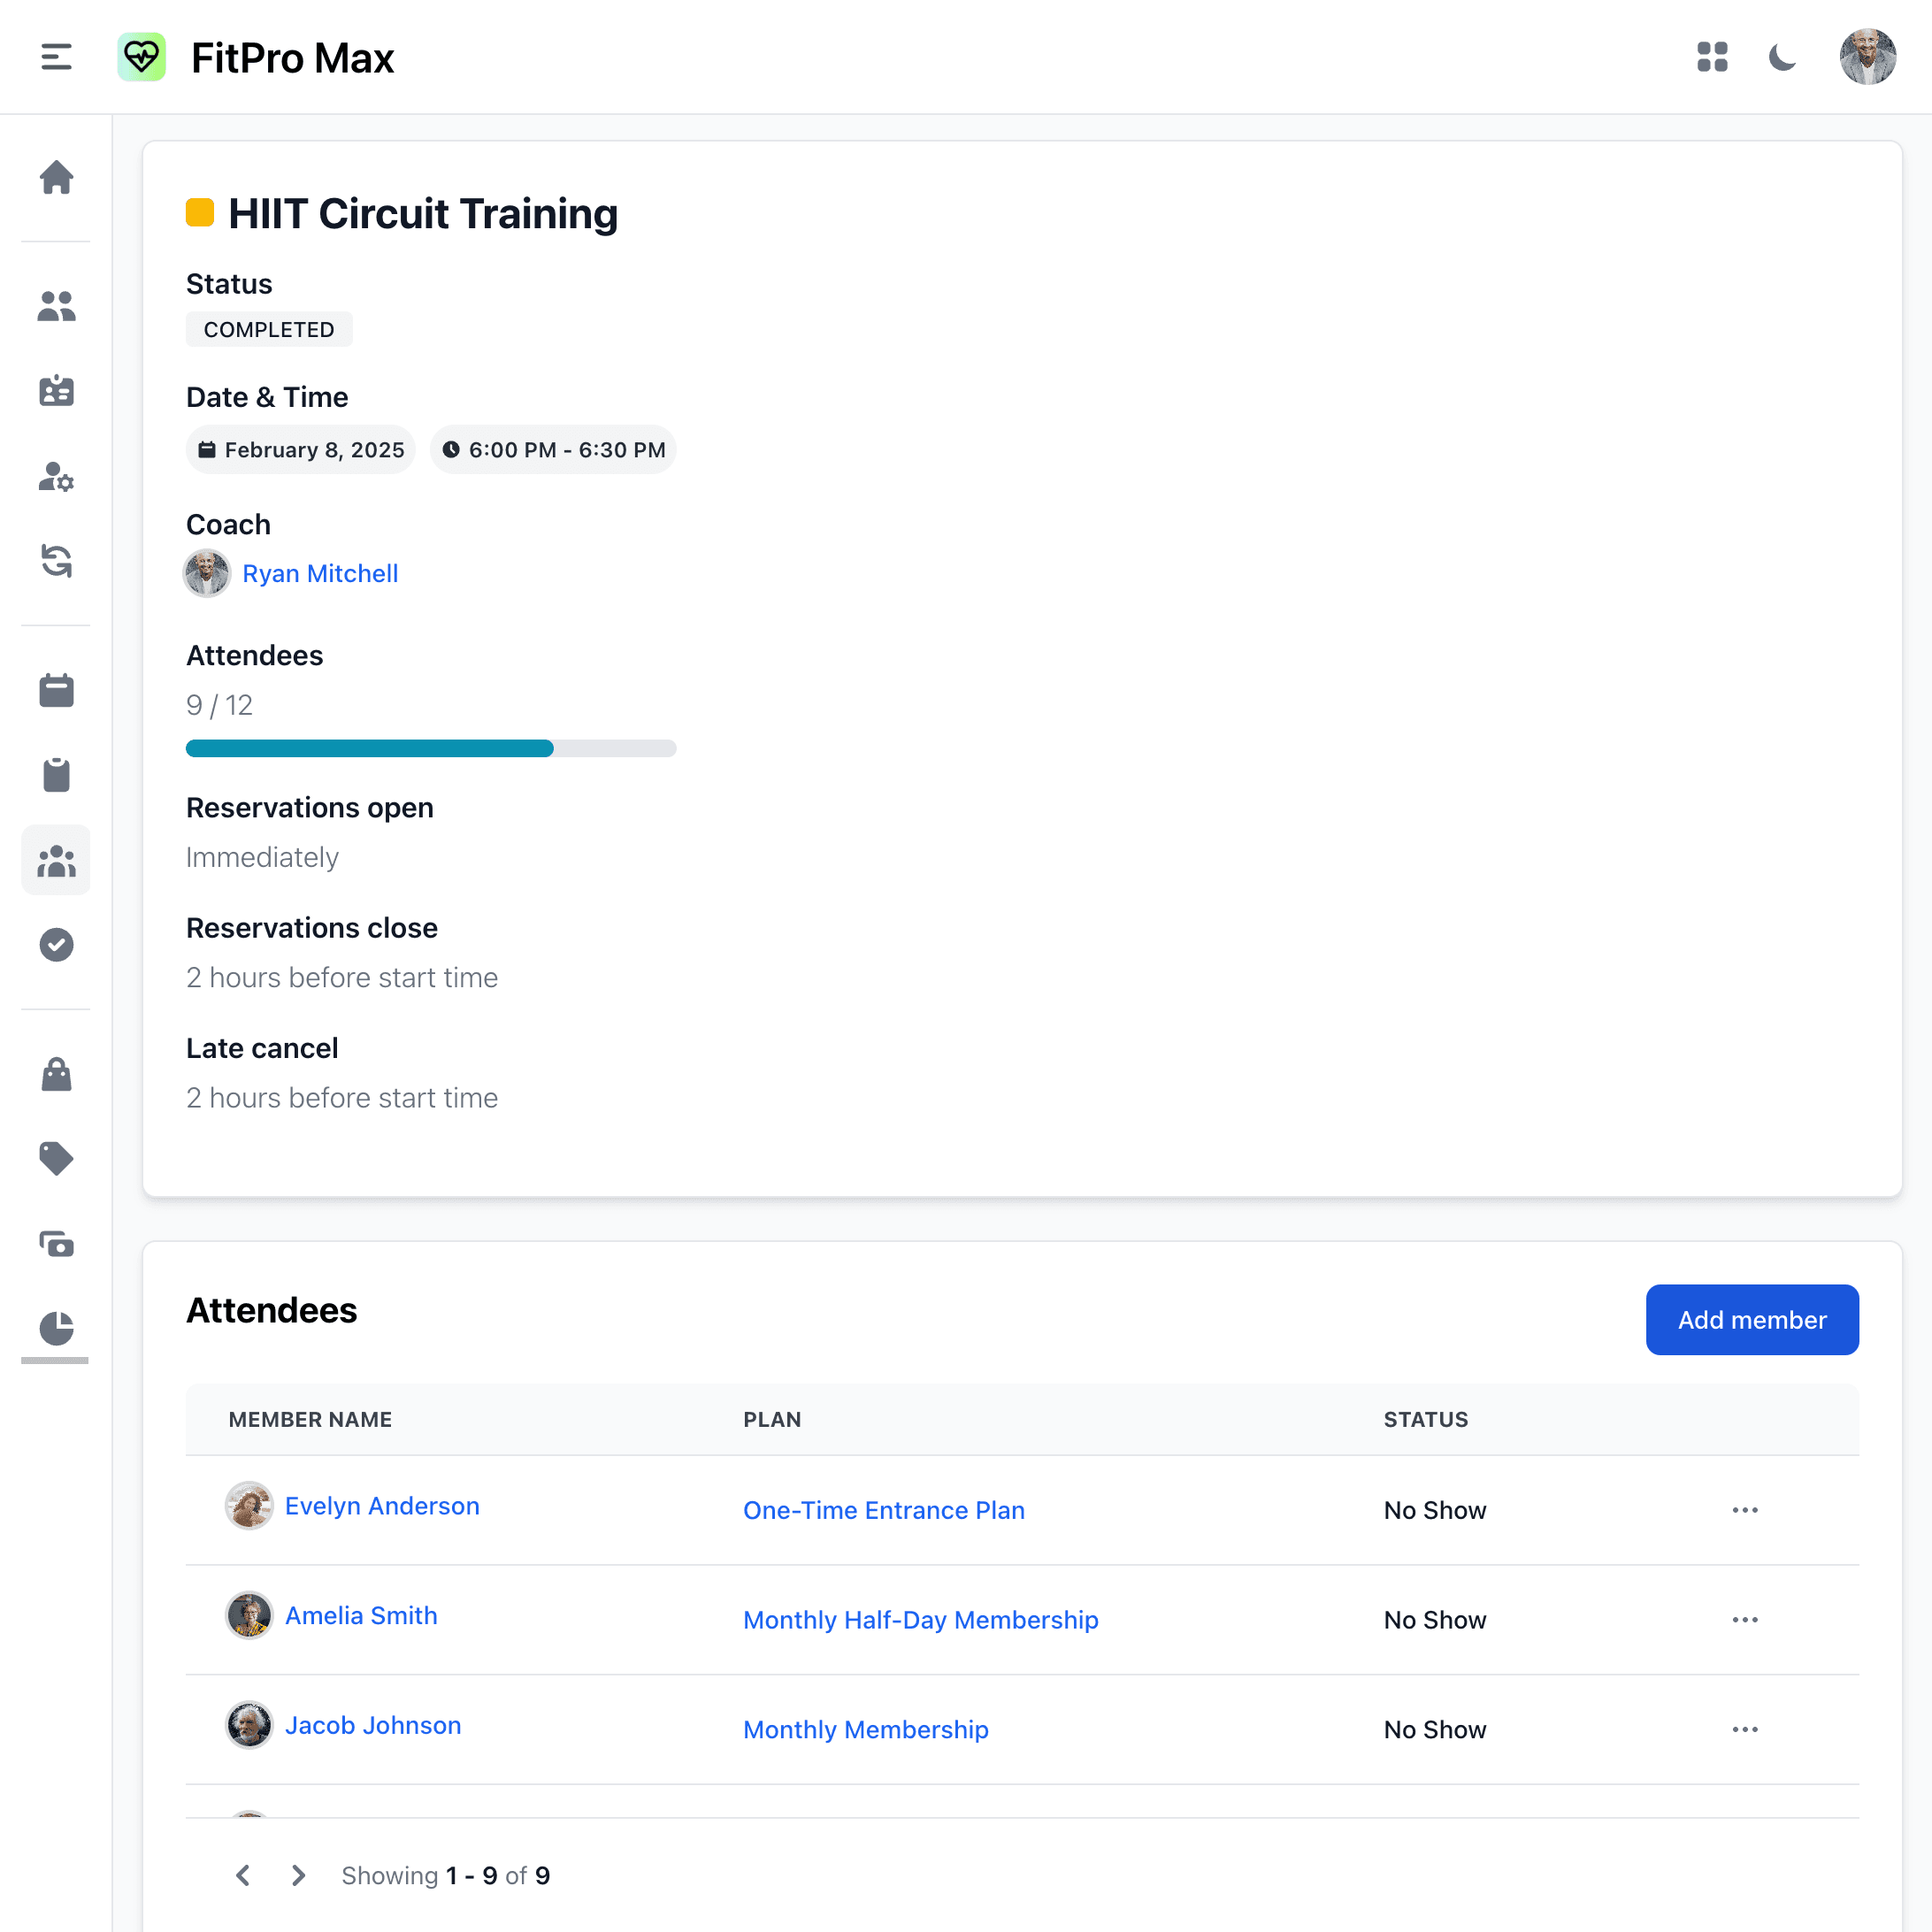Screen dimensions: 1932x1932
Task: Open the apps grid in the top bar
Action: [x=1712, y=57]
